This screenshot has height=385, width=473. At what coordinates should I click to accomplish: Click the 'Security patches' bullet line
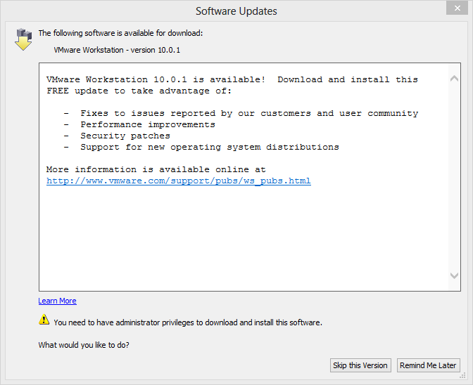(125, 136)
